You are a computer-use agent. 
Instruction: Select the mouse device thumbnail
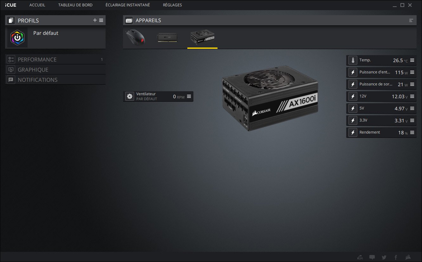tap(136, 37)
